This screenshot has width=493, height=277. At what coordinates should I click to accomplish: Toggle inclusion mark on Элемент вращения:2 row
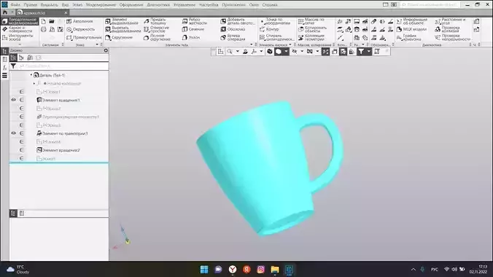click(x=21, y=150)
